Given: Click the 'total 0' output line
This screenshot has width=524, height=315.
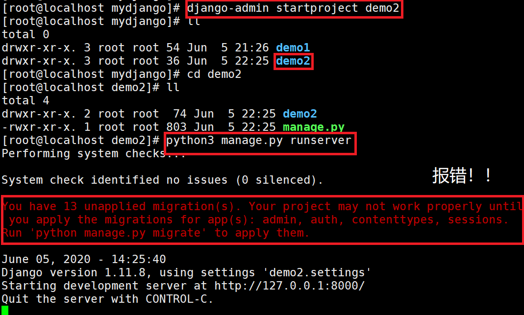Looking at the screenshot, I should (25, 34).
